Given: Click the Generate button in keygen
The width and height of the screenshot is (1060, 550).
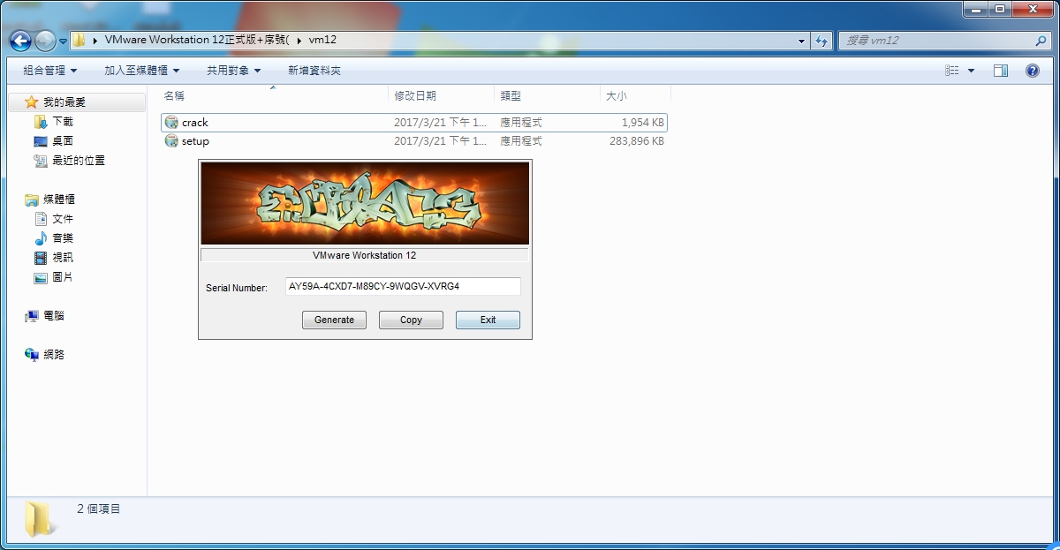Looking at the screenshot, I should (x=334, y=320).
